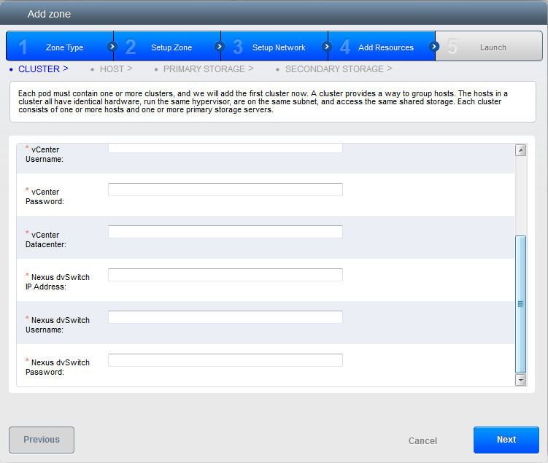
Task: Click the Zone Type step 1
Action: tap(58, 47)
